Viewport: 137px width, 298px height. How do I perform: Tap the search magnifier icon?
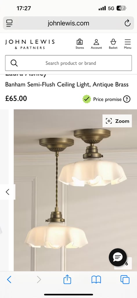[14, 63]
